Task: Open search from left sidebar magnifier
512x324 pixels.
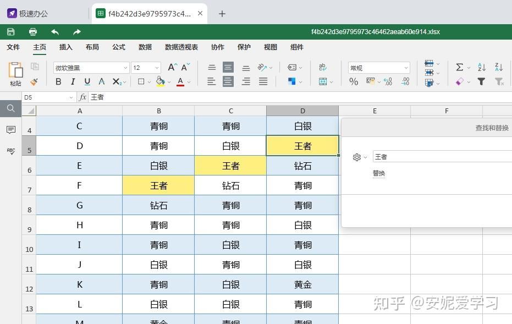Action: click(11, 108)
